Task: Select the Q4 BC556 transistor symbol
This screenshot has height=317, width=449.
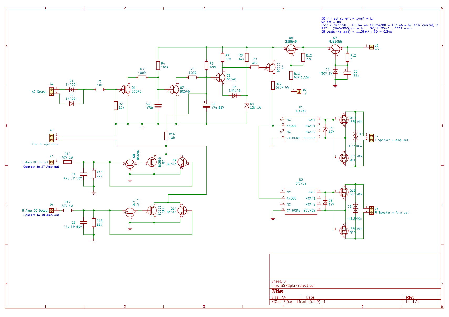Action: (x=271, y=68)
